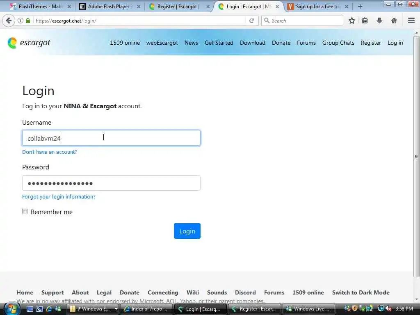
Task: Open Forums in the top navigation bar
Action: coord(306,43)
